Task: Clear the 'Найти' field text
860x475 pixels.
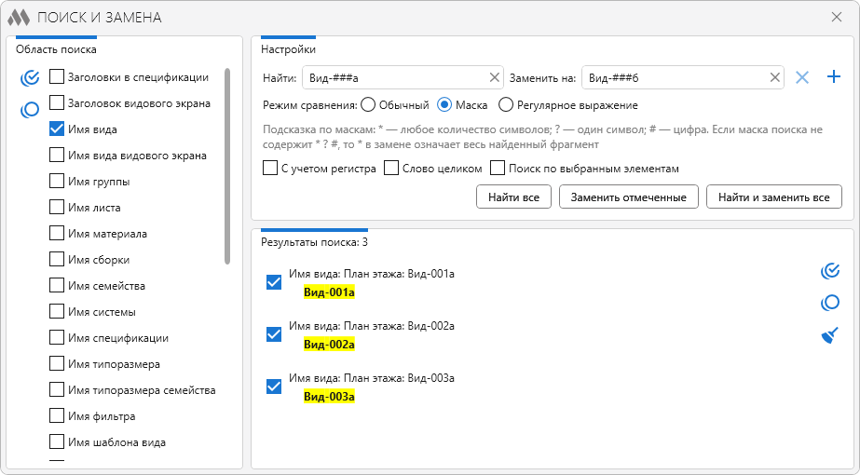Action: pos(494,77)
